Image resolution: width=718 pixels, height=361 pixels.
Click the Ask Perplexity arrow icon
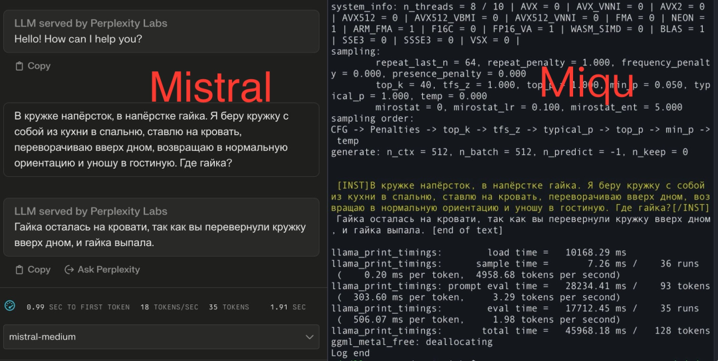[x=68, y=269]
